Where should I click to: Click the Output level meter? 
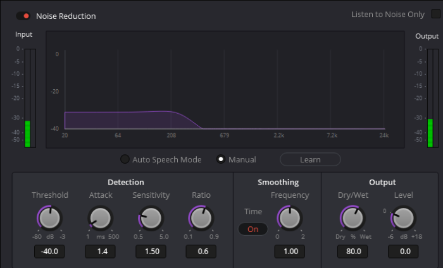(433, 98)
